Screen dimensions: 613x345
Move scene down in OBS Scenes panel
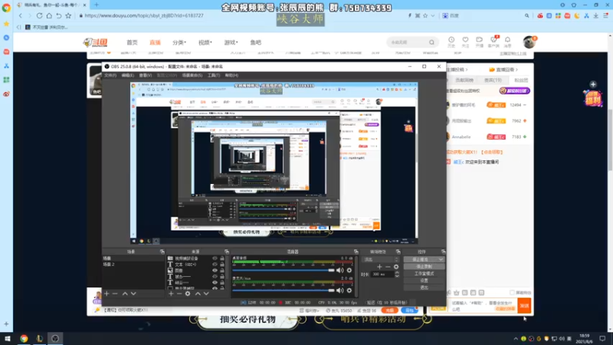click(x=133, y=294)
